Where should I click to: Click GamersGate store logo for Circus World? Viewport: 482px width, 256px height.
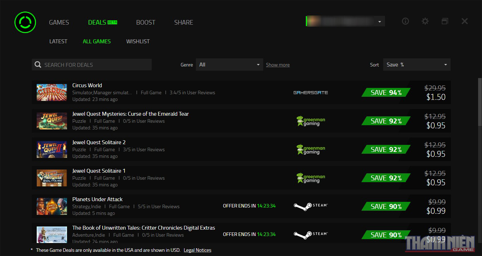pyautogui.click(x=311, y=92)
